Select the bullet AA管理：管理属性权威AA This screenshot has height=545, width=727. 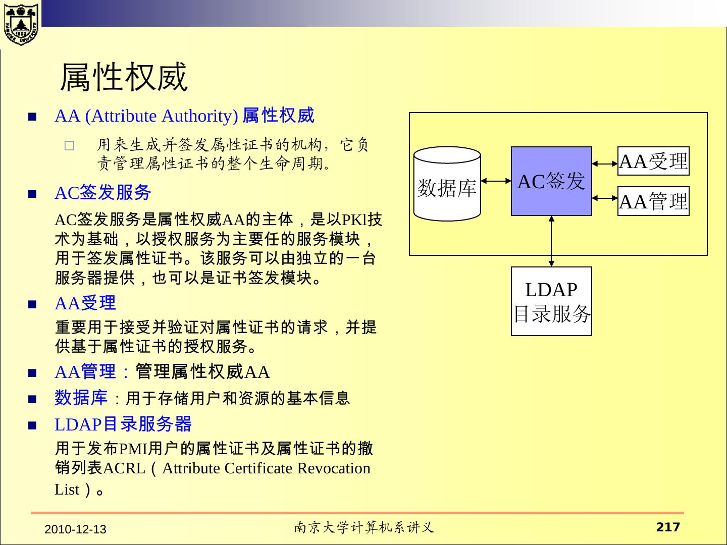point(162,372)
